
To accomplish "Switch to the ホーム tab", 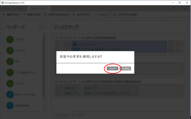I will tap(7, 9).
